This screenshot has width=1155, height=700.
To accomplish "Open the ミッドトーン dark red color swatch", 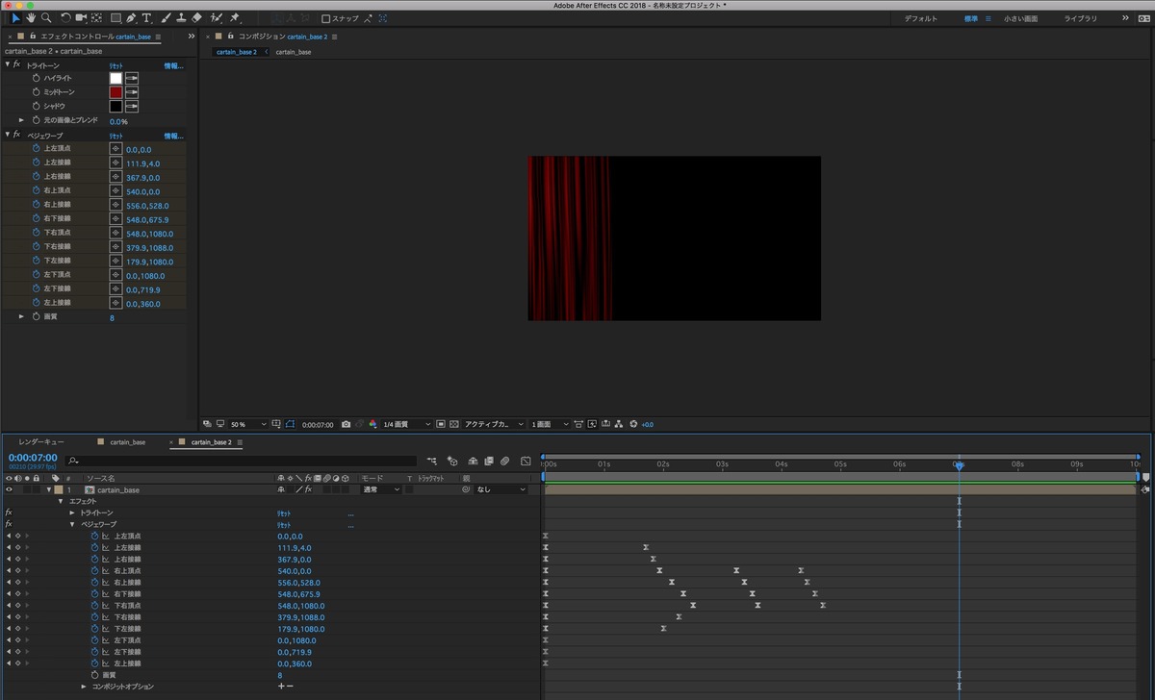I will pyautogui.click(x=115, y=92).
